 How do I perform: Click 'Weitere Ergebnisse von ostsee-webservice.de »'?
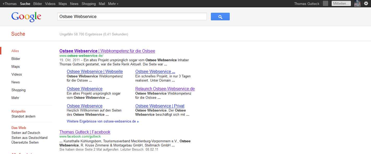(103, 121)
